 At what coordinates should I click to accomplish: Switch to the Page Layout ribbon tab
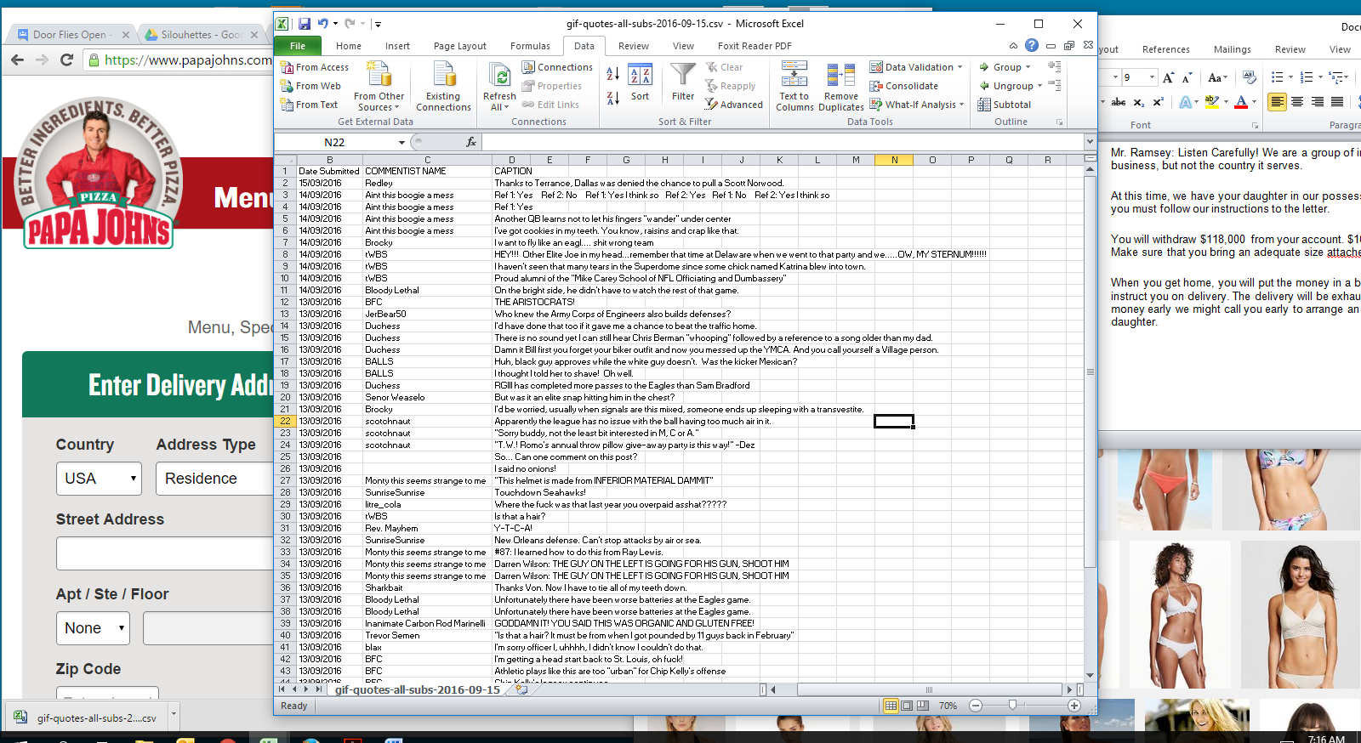pos(459,46)
